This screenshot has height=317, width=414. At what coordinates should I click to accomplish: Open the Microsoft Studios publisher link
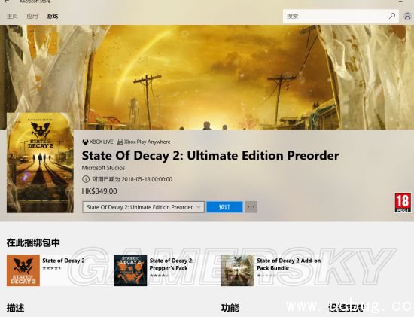tap(103, 168)
